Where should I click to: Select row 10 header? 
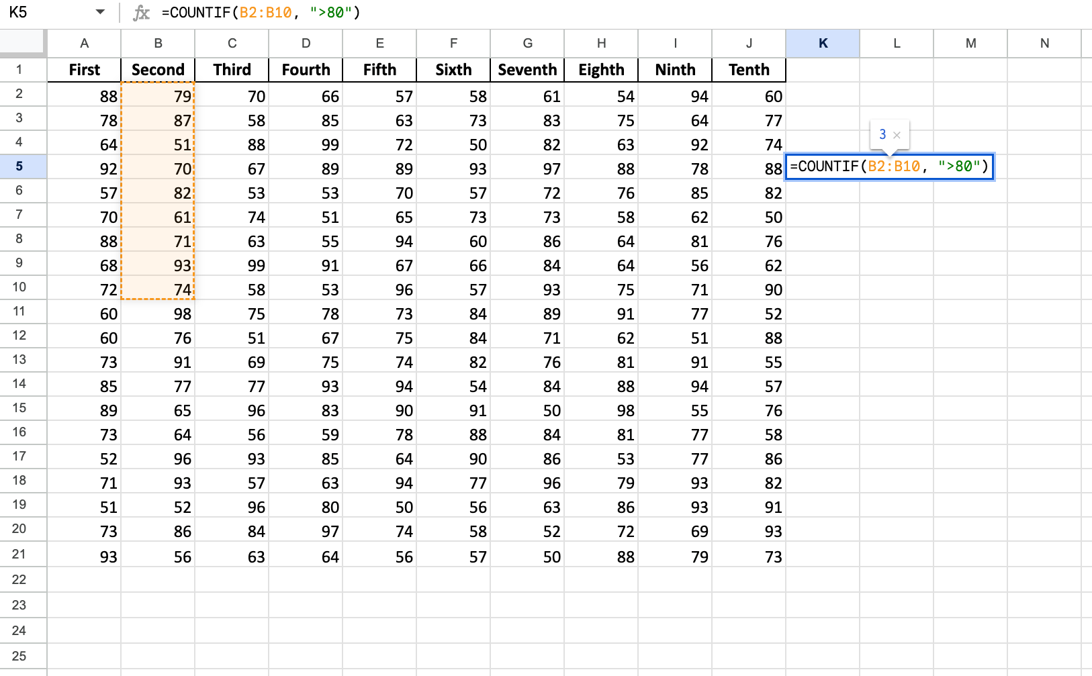tap(23, 287)
